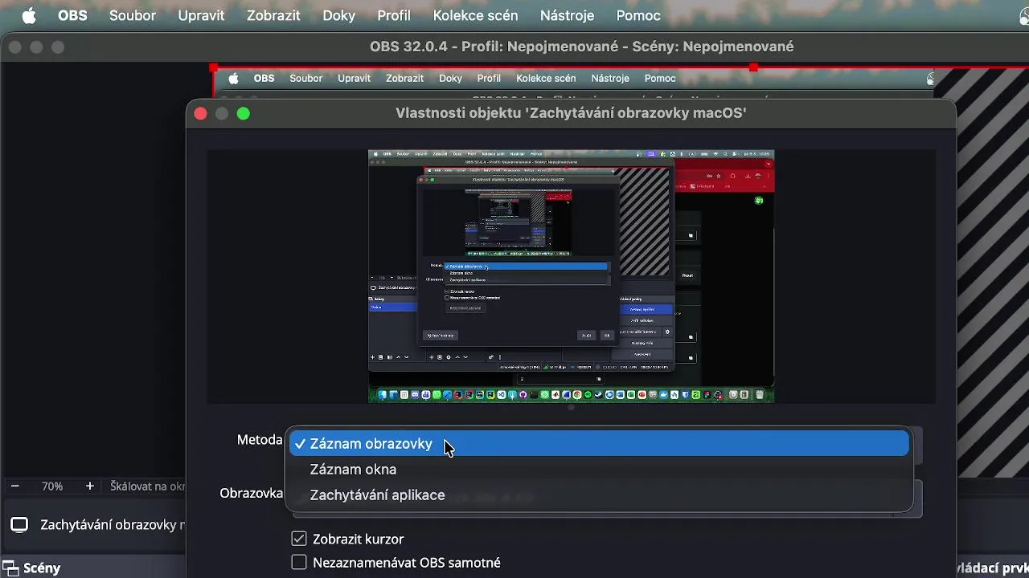This screenshot has height=578, width=1029.
Task: Zoom in preview with plus button
Action: point(89,486)
